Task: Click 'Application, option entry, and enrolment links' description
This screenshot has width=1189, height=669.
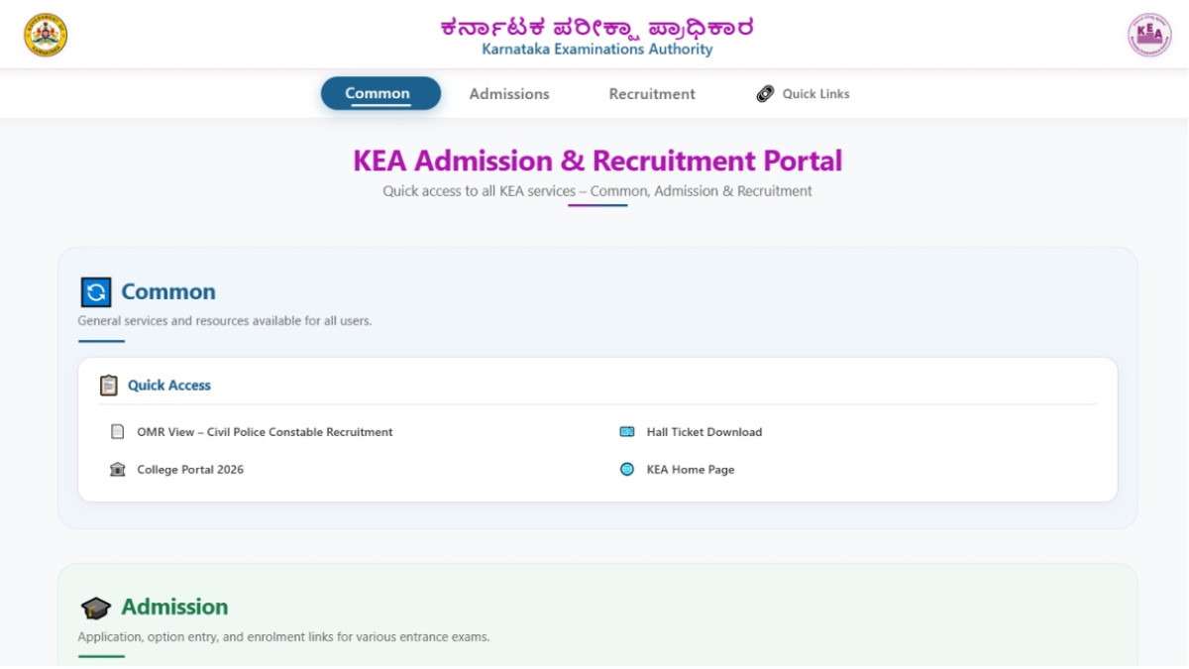Action: (283, 637)
